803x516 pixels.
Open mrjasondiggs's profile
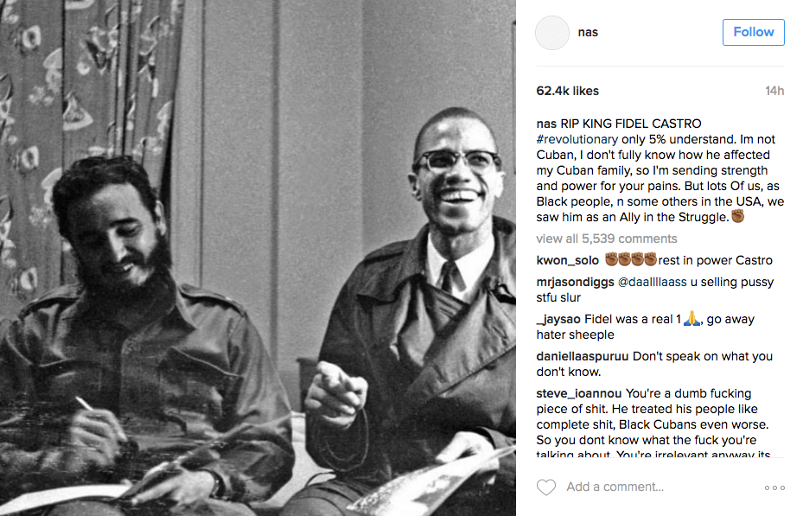(x=575, y=282)
